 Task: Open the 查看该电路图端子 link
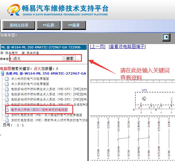127,46
